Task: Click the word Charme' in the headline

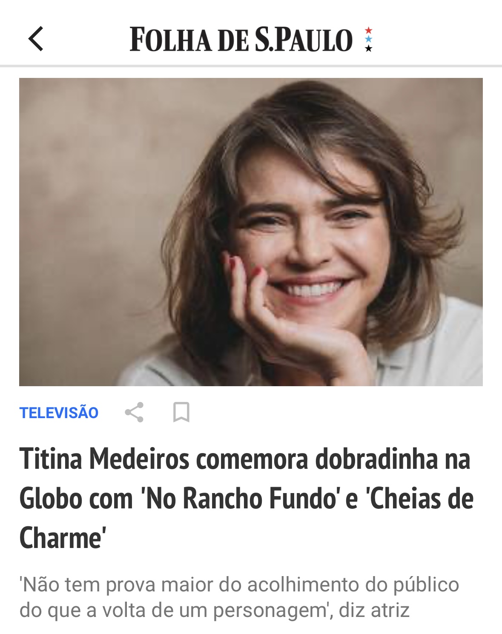Action: tap(62, 538)
